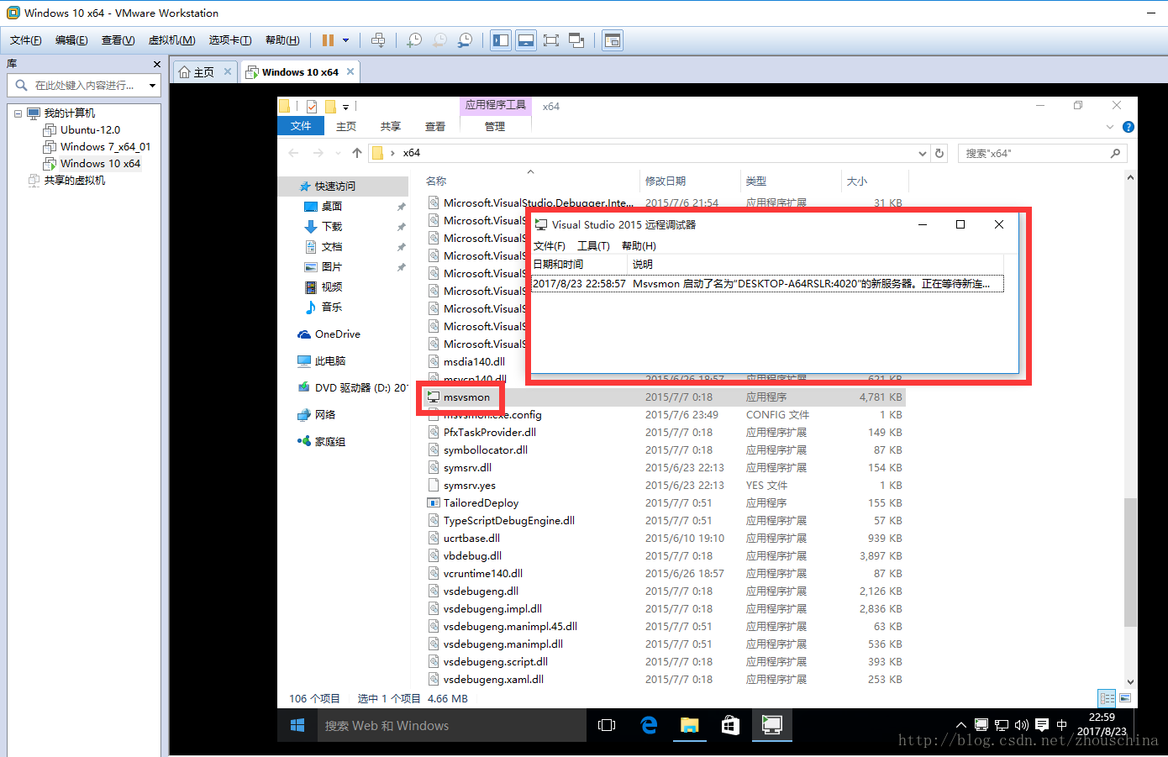The image size is (1168, 757).
Task: Select Windows 7_x64_01 in the library tree
Action: point(105,147)
